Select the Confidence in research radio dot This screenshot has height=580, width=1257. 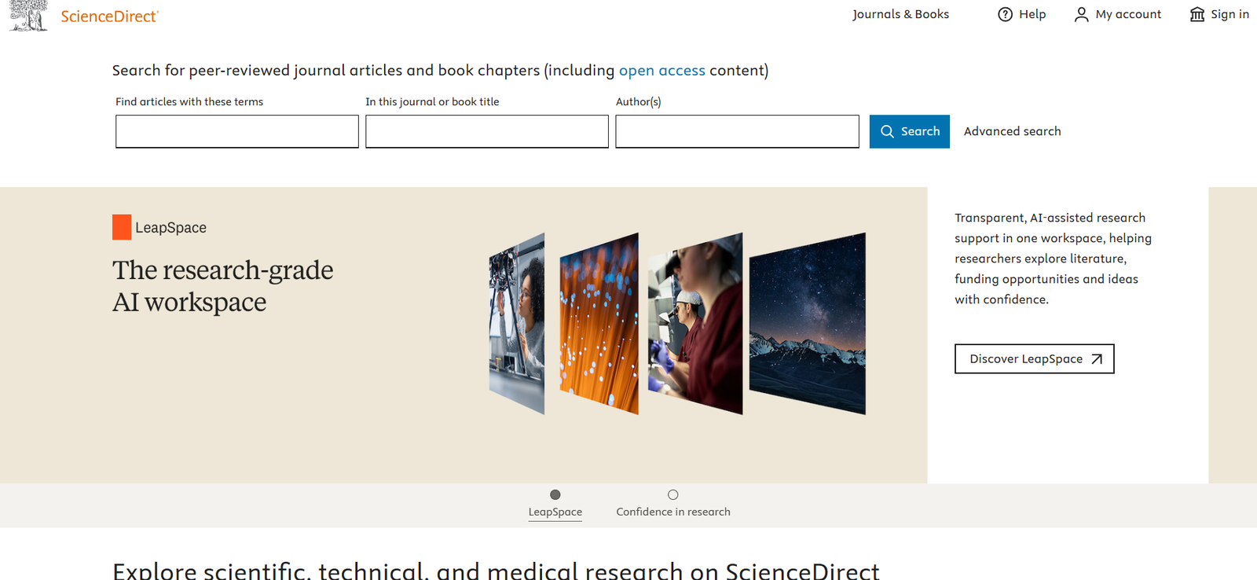672,494
